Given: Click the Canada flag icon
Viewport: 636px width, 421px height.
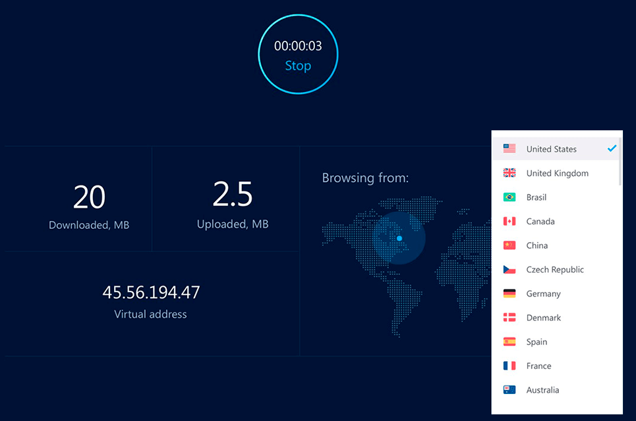Looking at the screenshot, I should (x=509, y=221).
